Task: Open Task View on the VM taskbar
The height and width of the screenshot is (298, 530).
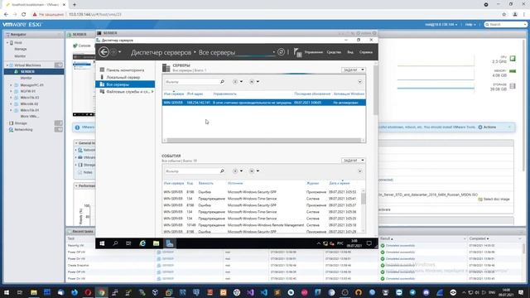Action: (x=128, y=243)
